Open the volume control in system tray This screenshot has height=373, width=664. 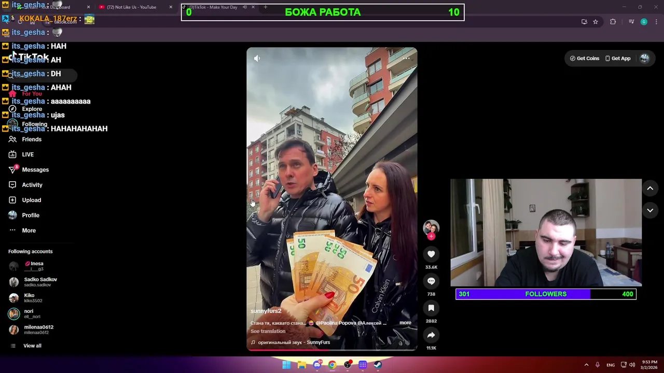pyautogui.click(x=632, y=365)
